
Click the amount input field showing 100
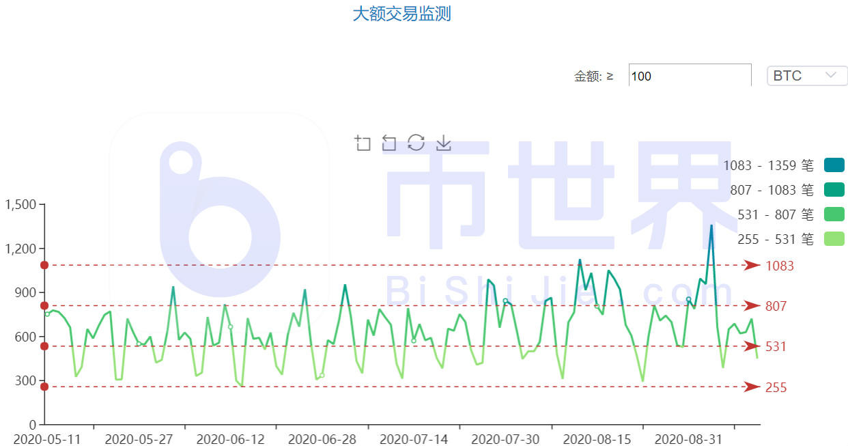point(690,75)
